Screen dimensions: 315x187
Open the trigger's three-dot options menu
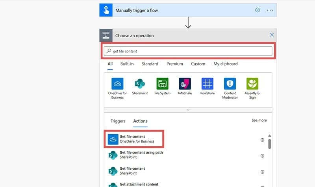(x=270, y=10)
